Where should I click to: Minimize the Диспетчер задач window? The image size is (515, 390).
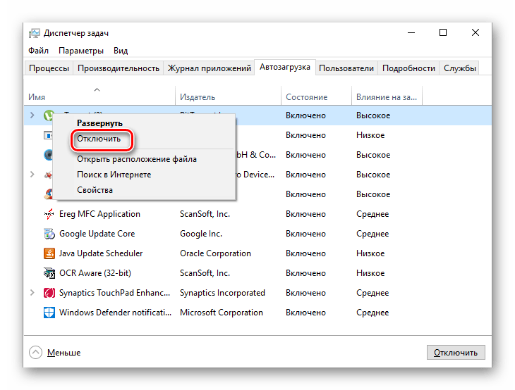point(411,33)
